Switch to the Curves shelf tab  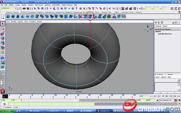point(16,12)
